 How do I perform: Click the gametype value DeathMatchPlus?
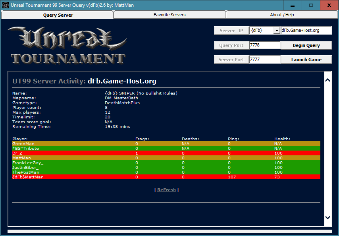(x=122, y=103)
